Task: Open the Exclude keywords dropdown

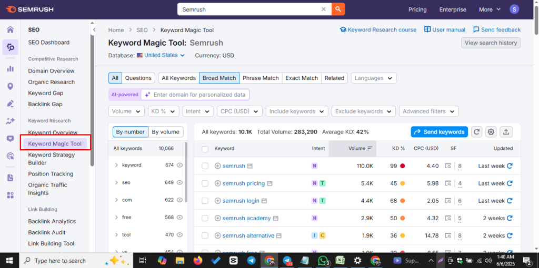Action: (x=364, y=111)
